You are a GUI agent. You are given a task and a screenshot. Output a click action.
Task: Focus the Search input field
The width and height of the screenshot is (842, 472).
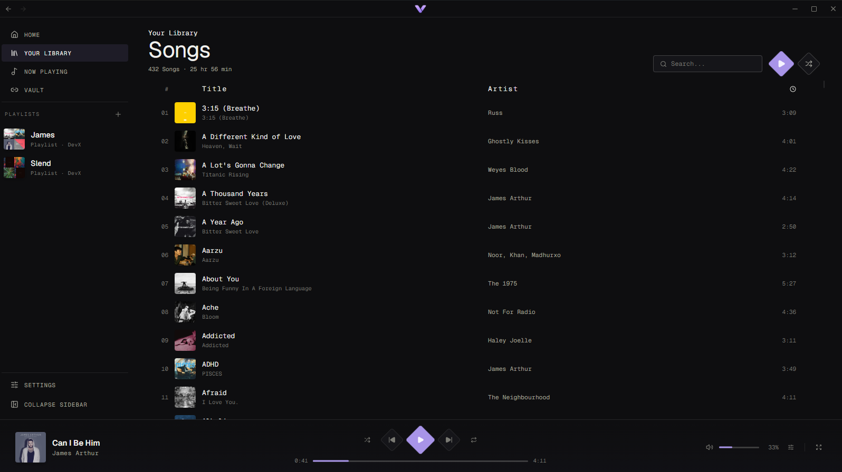click(x=707, y=64)
